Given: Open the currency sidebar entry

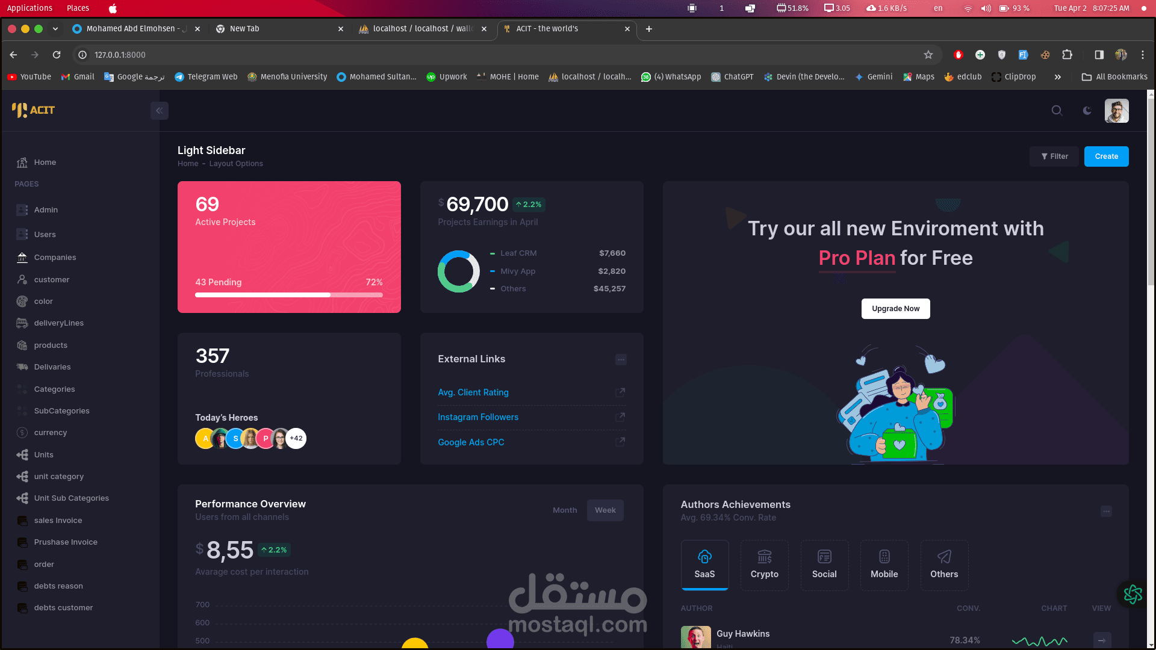Looking at the screenshot, I should [51, 433].
